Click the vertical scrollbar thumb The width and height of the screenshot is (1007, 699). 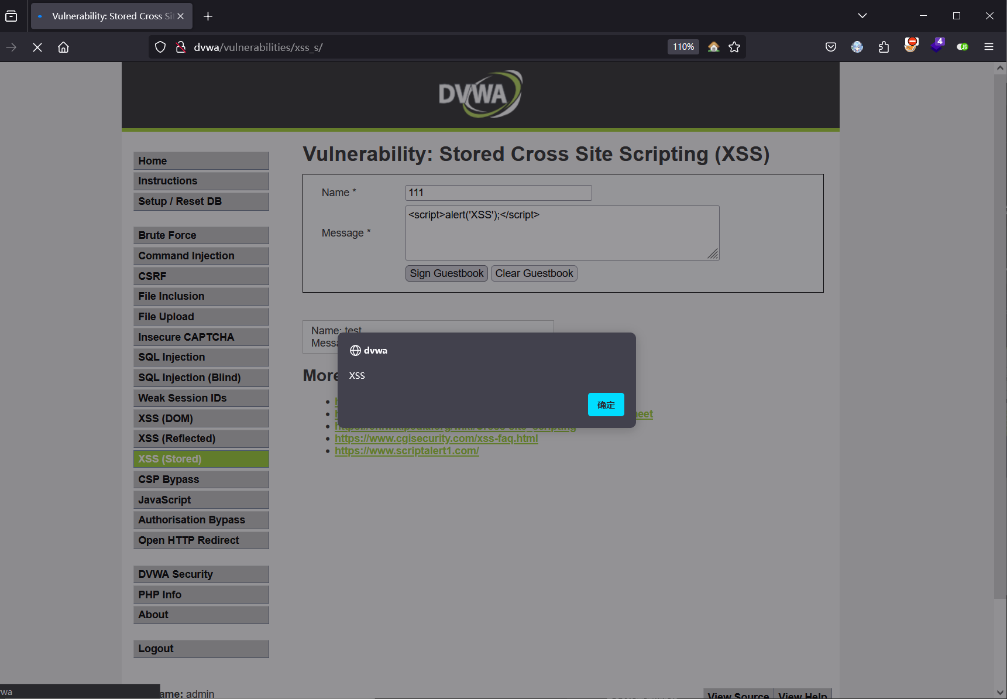click(1000, 336)
